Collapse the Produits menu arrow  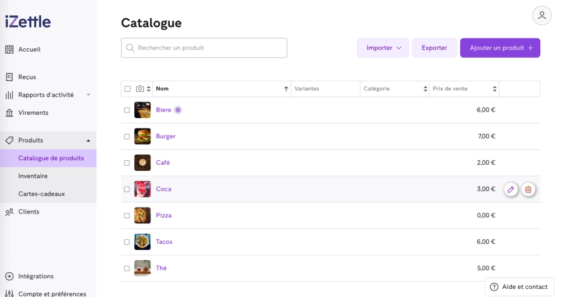(x=88, y=141)
